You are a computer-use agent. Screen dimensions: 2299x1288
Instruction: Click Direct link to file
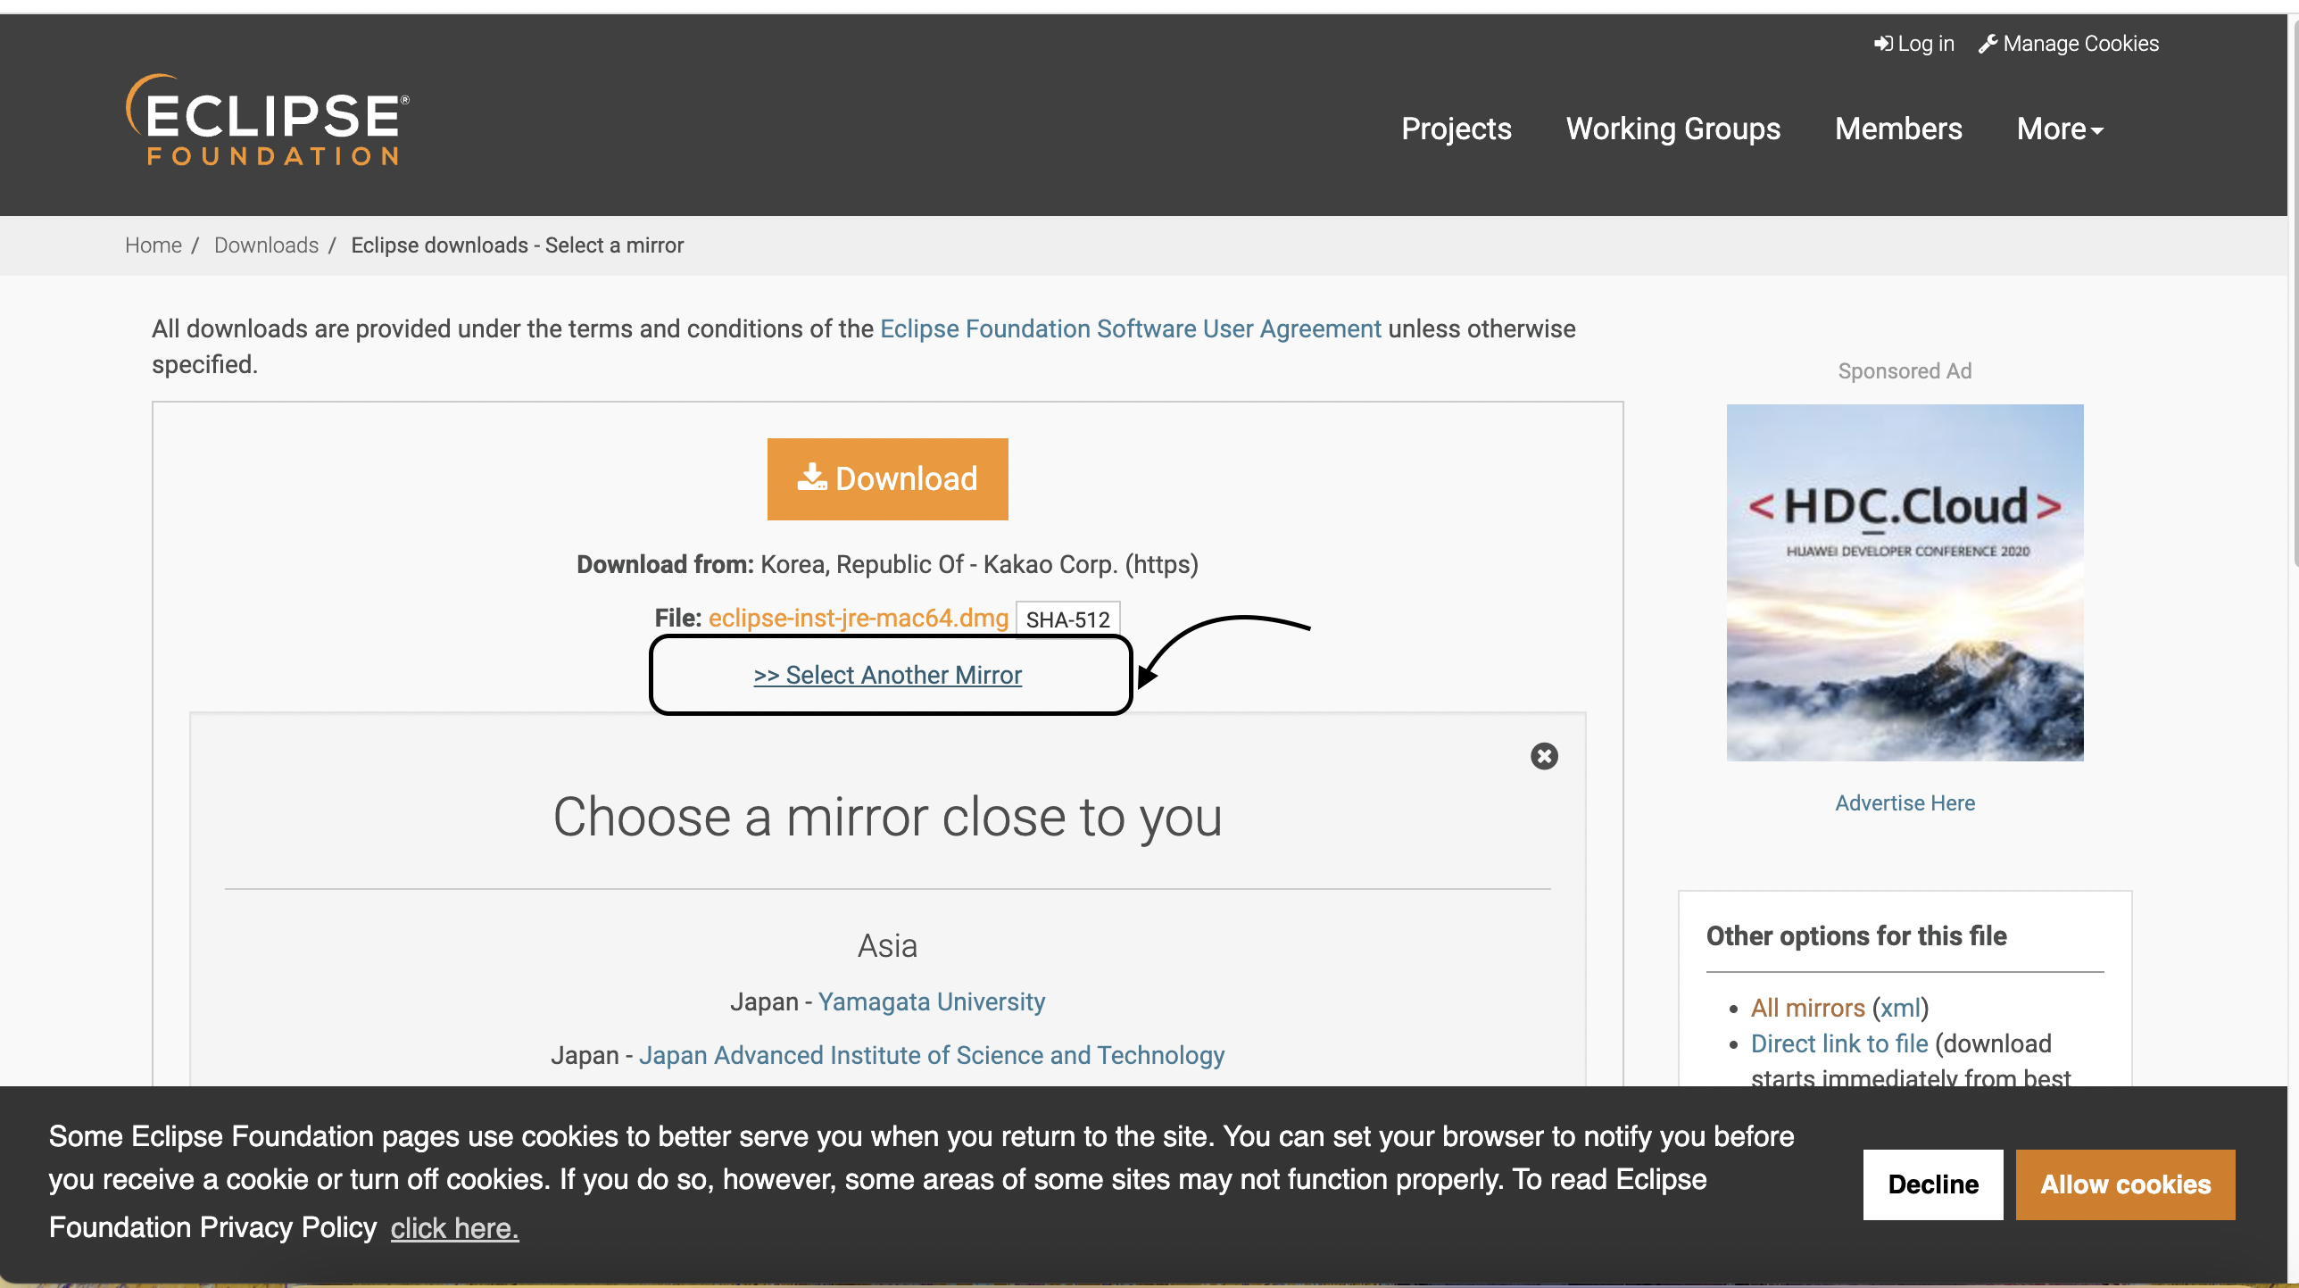1839,1043
